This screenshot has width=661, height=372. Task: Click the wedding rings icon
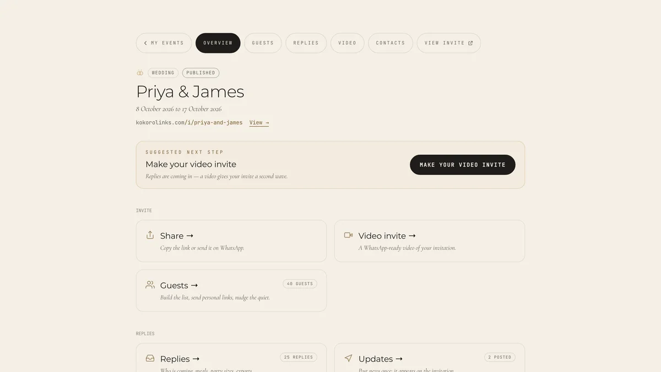(140, 73)
